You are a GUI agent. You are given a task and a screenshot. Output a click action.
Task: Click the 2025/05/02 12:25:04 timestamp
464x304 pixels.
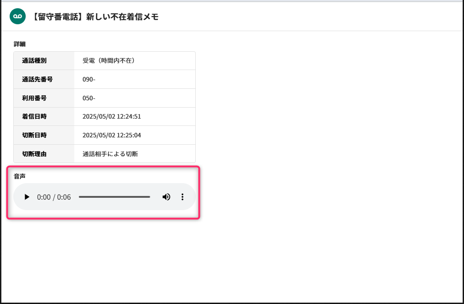click(x=111, y=136)
